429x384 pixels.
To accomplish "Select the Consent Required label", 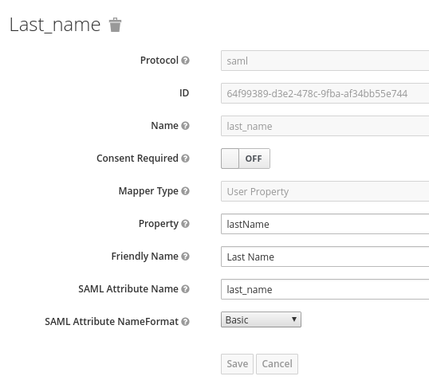I will point(137,159).
